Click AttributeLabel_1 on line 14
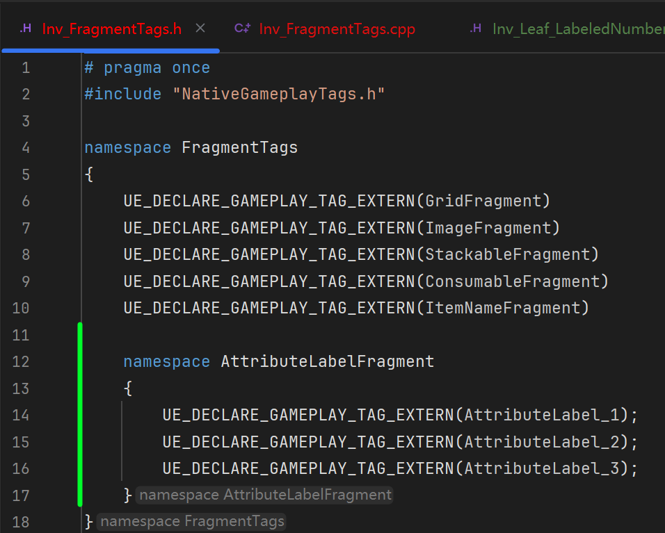665x533 pixels. click(x=542, y=415)
